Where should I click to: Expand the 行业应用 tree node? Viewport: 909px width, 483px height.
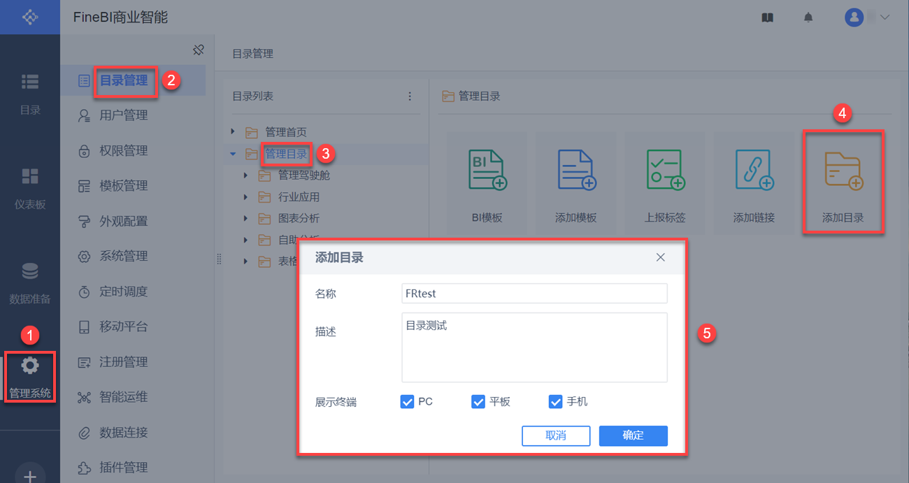(245, 196)
